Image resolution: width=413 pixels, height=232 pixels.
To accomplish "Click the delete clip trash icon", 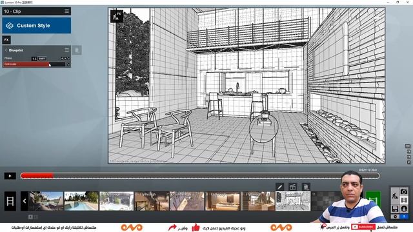I will tap(306, 187).
